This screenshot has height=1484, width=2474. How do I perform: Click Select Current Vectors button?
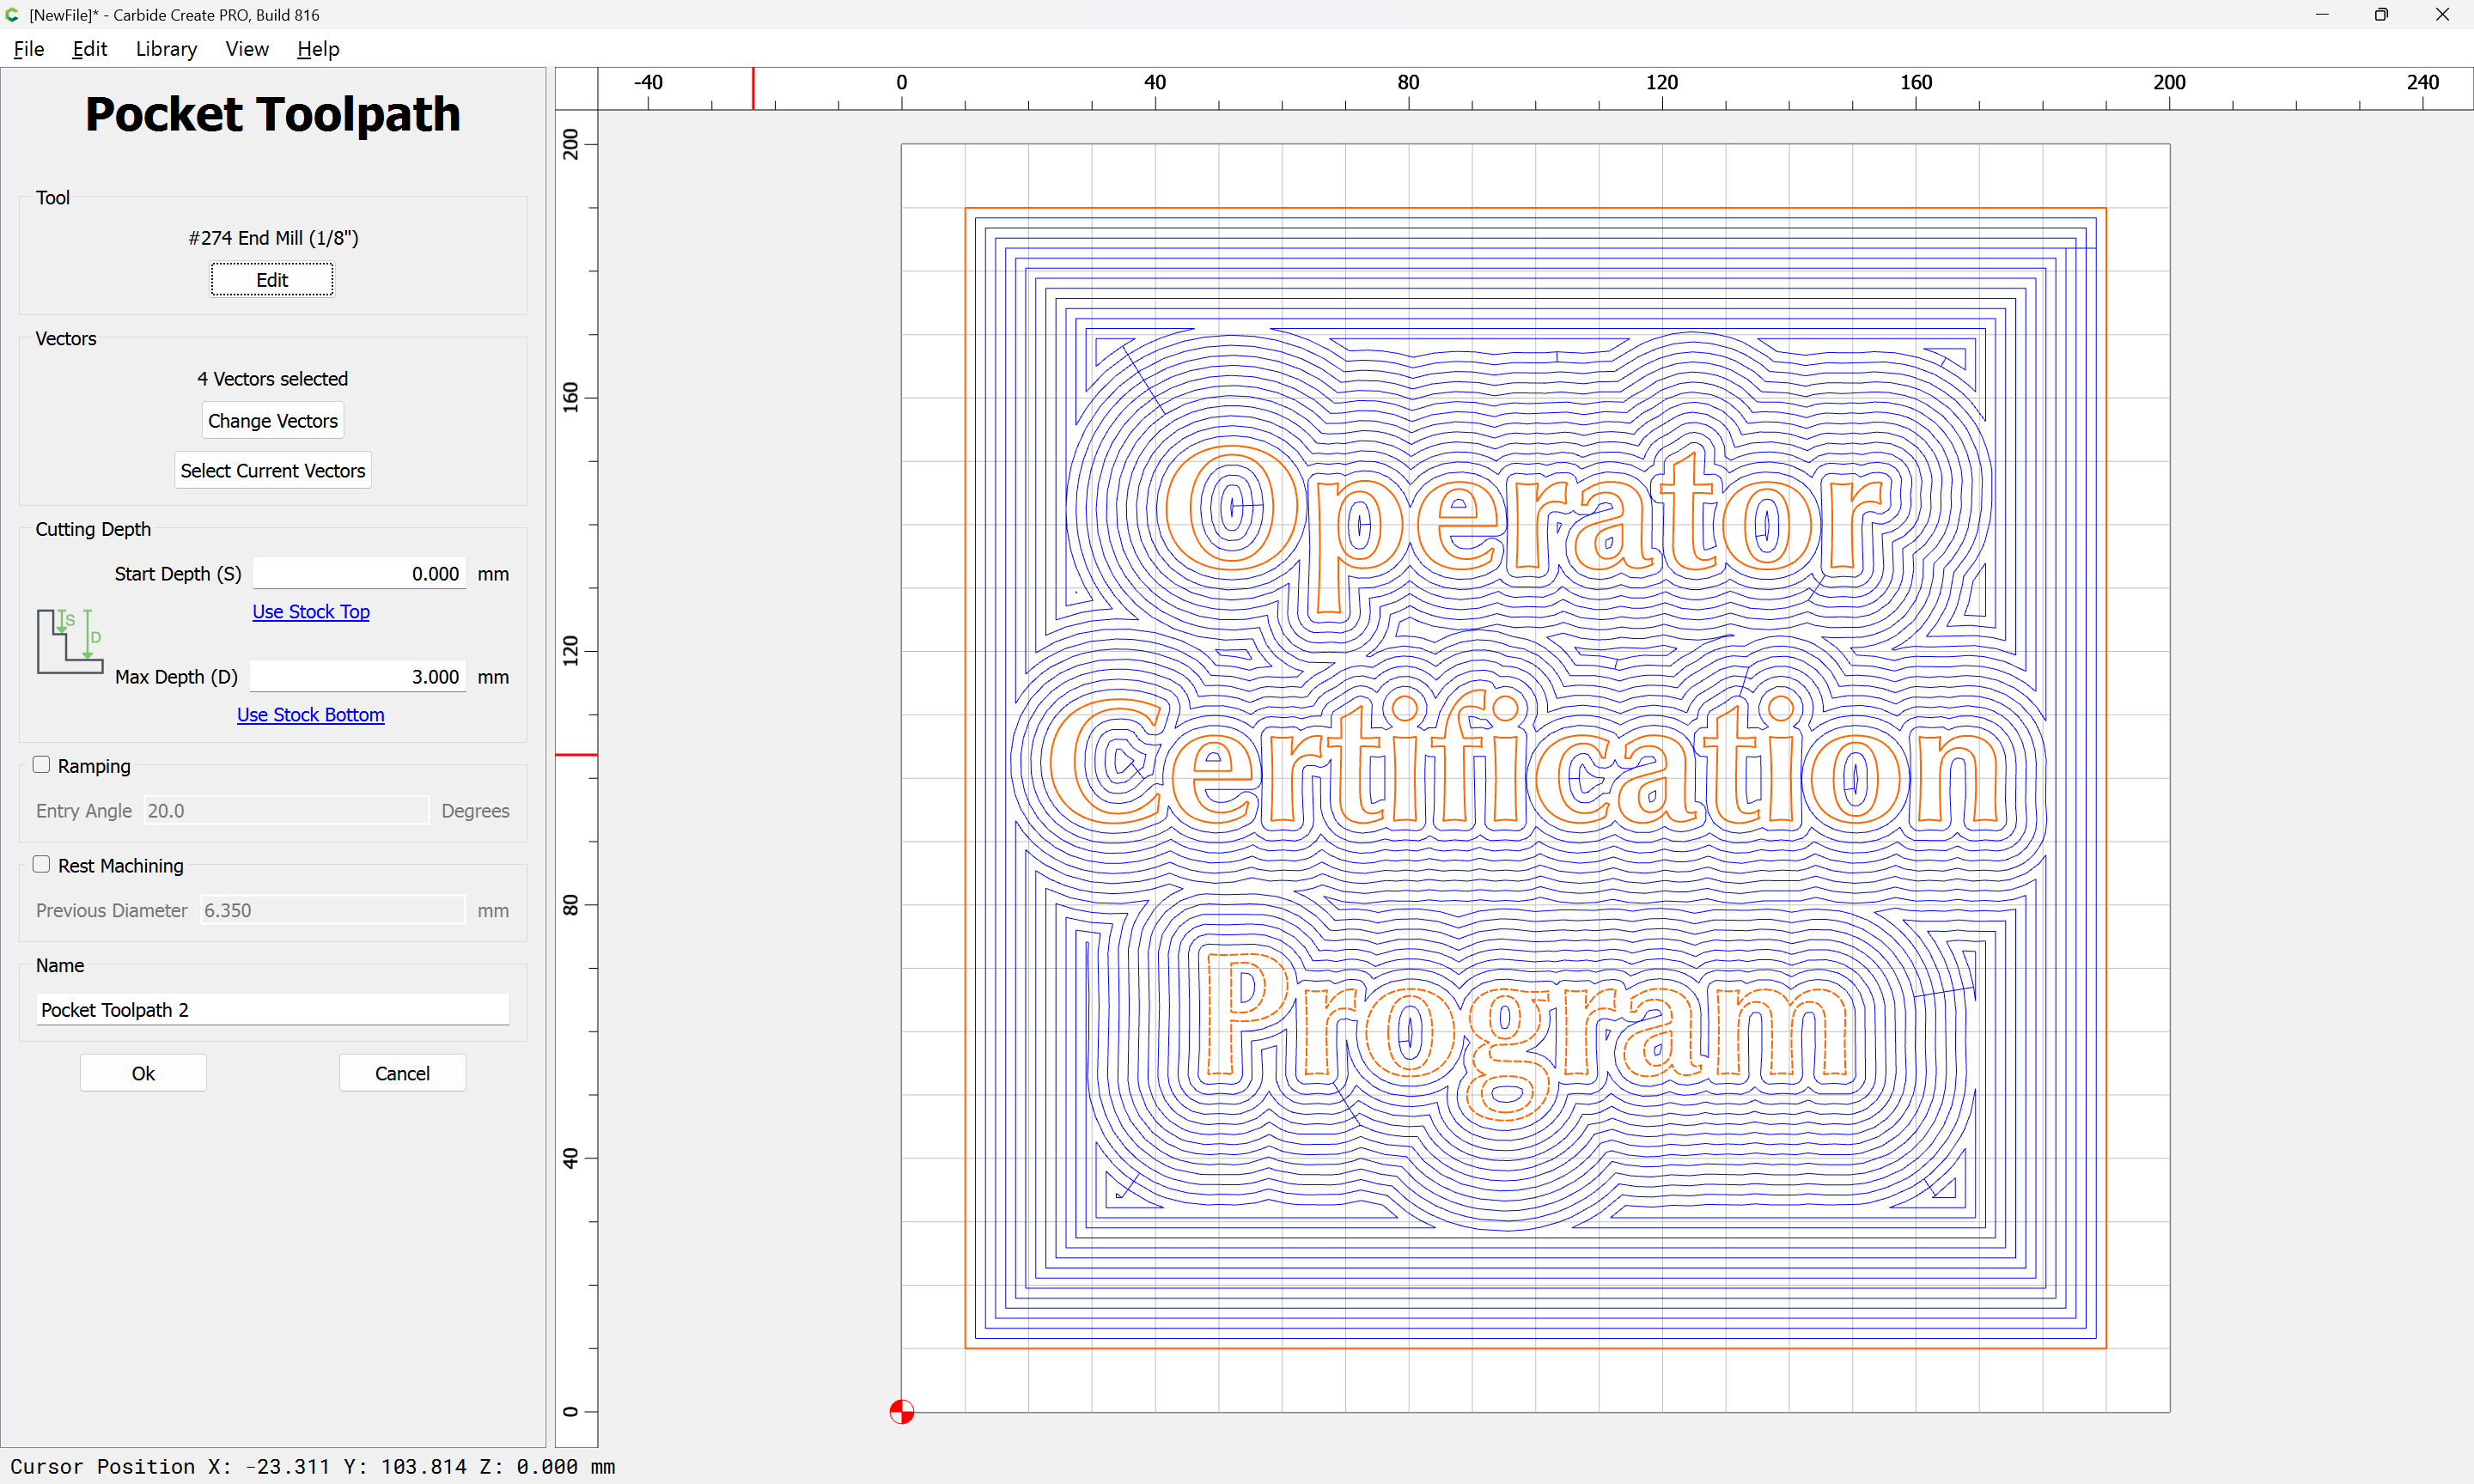tap(273, 471)
